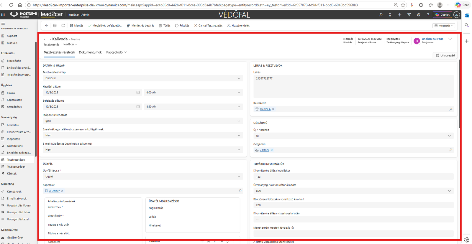Image resolution: width=472 pixels, height=244 pixels.
Task: Click the lightbulb assistant icon
Action: pos(390,15)
